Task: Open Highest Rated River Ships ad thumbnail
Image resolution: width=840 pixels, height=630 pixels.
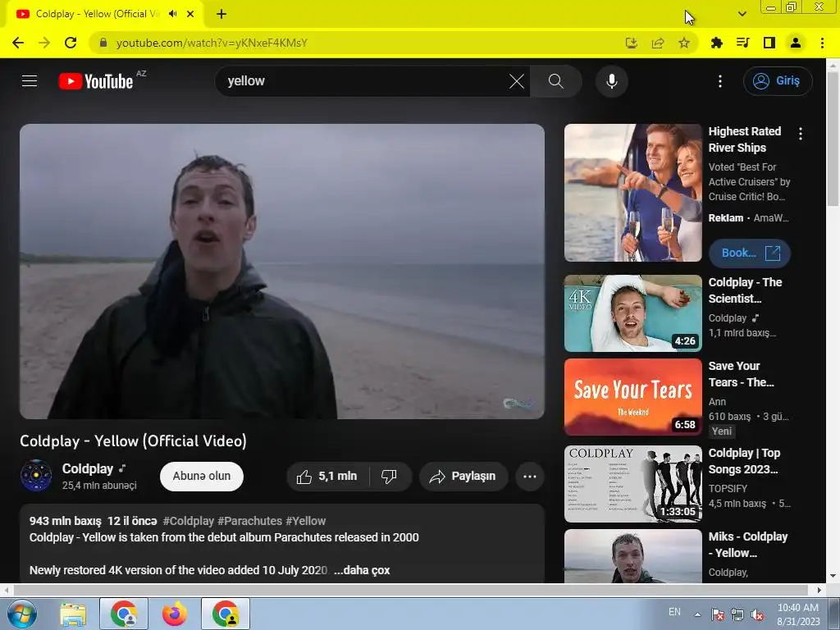Action: [x=632, y=193]
